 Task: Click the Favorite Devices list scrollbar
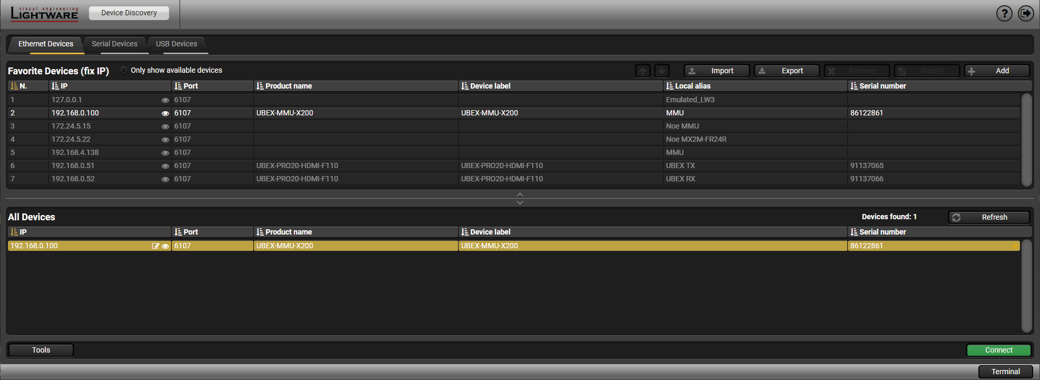1026,140
